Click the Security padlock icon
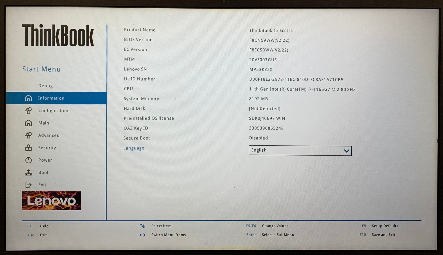Image resolution: width=443 pixels, height=255 pixels. tap(28, 148)
